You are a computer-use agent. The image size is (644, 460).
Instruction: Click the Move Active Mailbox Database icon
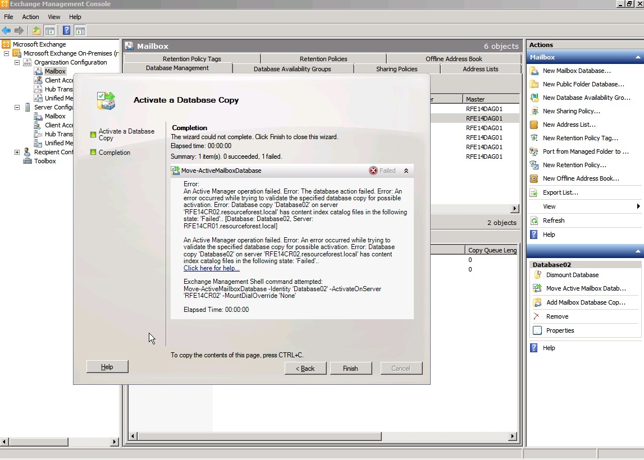click(537, 288)
